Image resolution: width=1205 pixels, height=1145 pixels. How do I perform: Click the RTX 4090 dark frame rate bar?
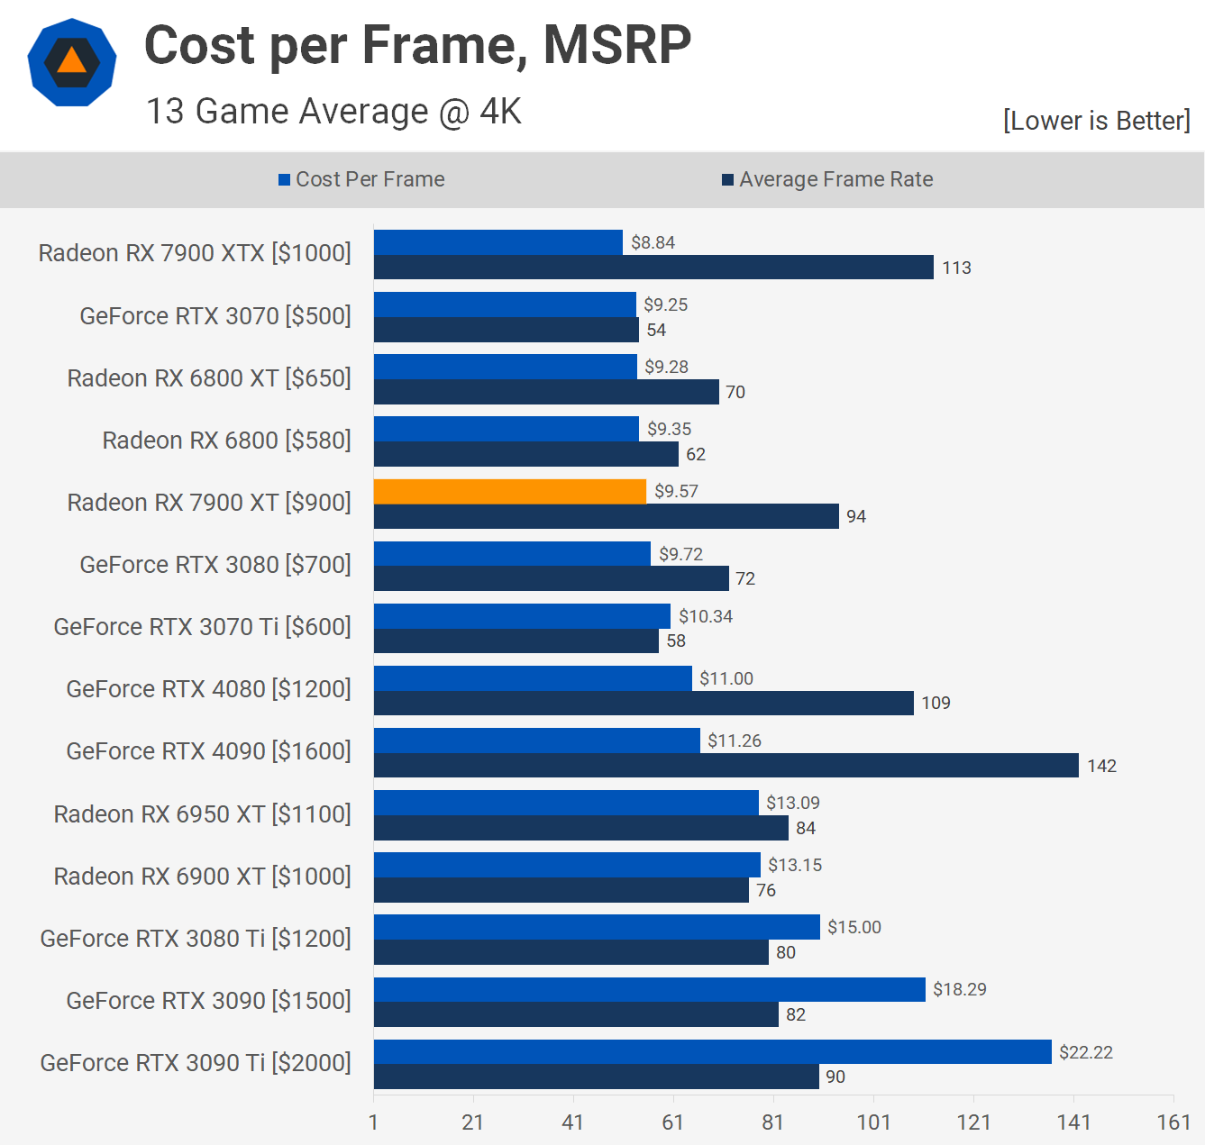[726, 766]
